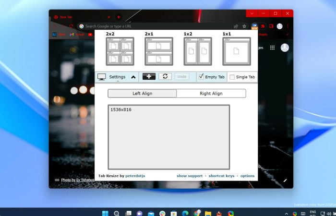This screenshot has height=216, width=336.
Task: Click the customize page pencil icon
Action: tap(285, 180)
